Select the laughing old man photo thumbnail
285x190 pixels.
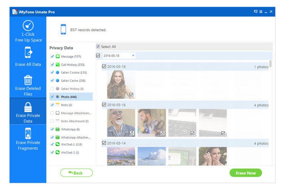click(x=121, y=123)
